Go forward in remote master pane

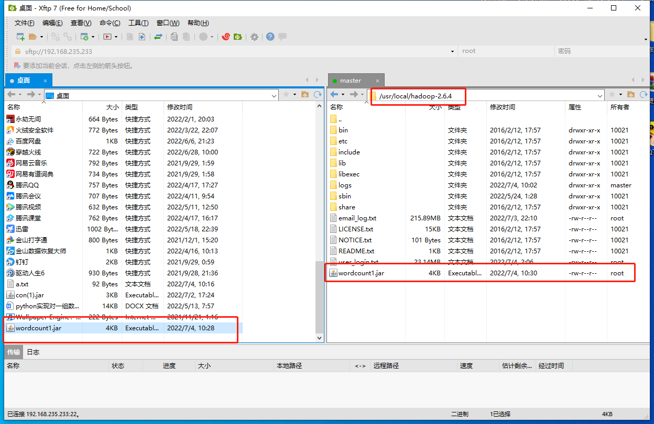tap(354, 95)
